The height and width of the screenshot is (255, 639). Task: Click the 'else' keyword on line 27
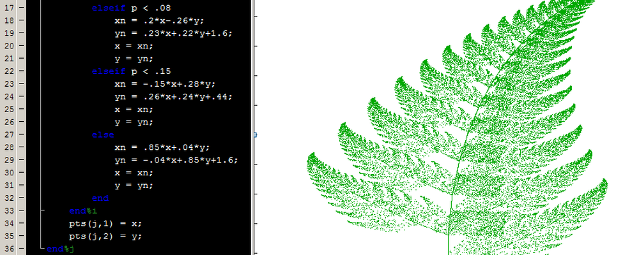coord(103,135)
